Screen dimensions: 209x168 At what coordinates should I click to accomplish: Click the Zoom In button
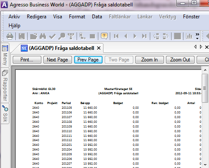coord(149,60)
